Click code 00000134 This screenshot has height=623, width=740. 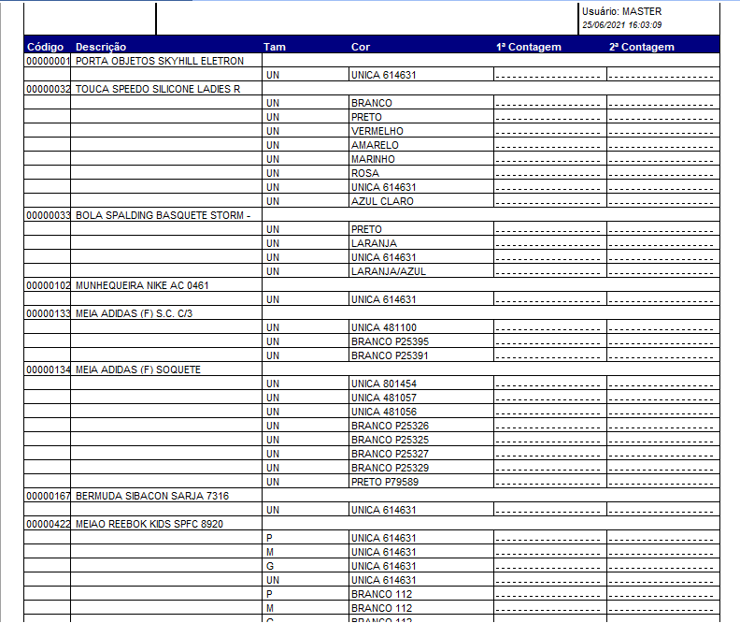point(48,369)
